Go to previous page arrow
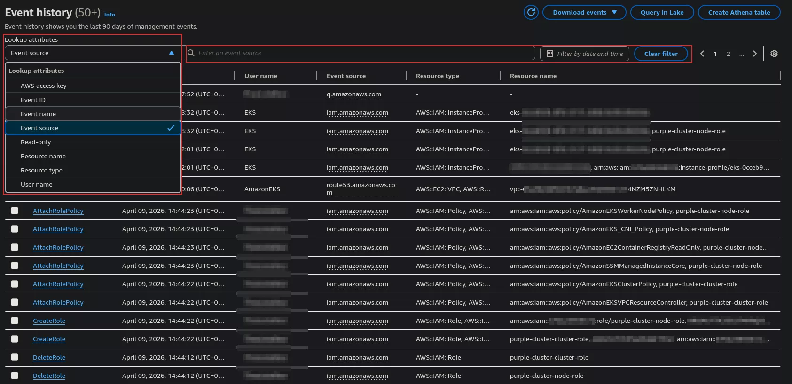Screen dimensions: 792x384 (702, 54)
